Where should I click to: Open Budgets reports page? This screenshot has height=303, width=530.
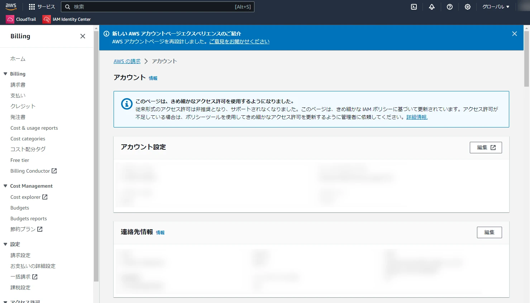[x=29, y=218]
